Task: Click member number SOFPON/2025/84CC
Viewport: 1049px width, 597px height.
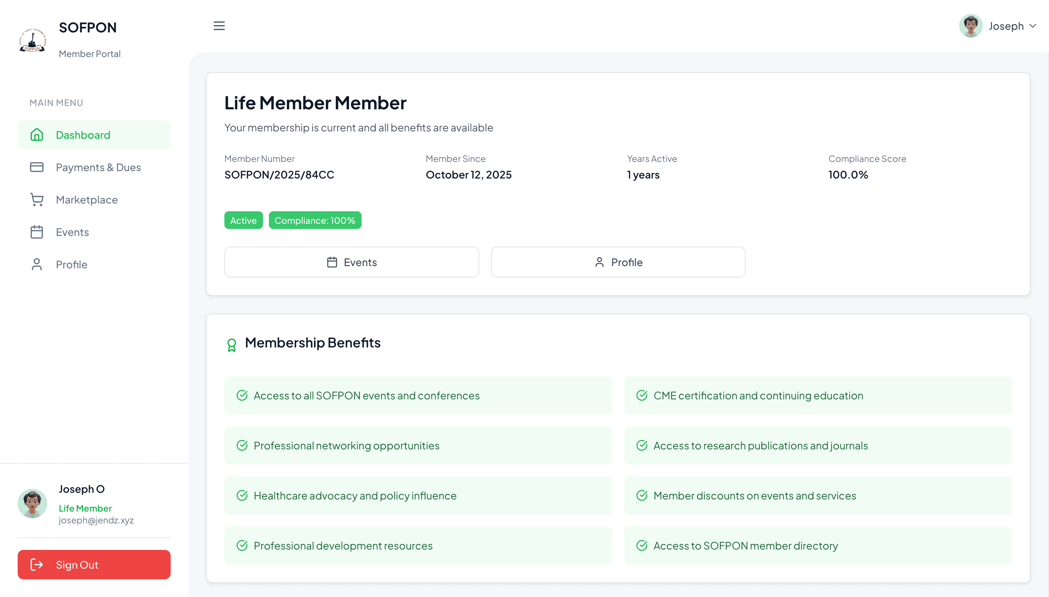Action: [279, 175]
